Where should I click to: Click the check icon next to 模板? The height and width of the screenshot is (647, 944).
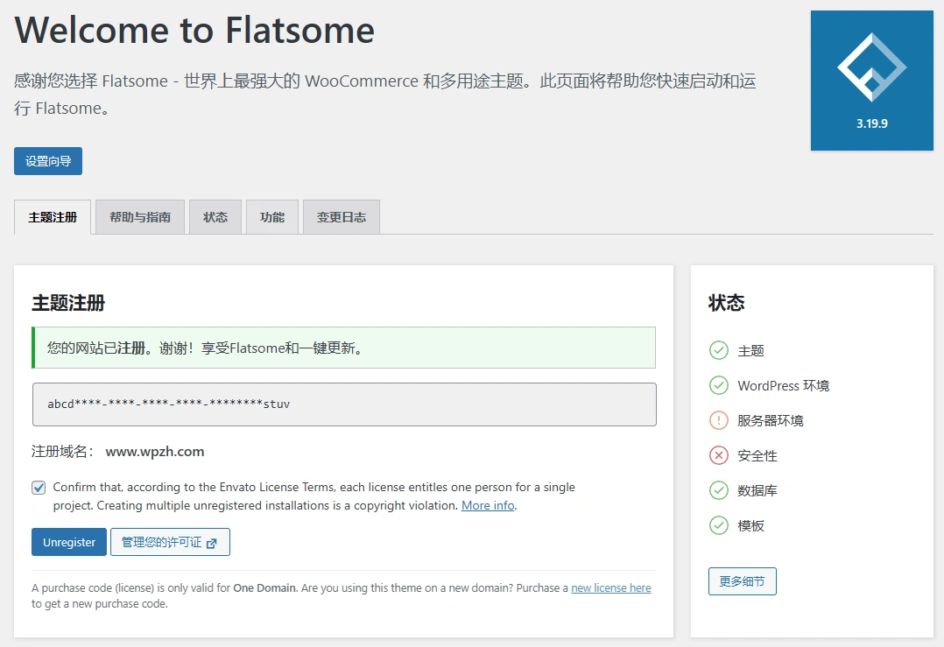pos(718,525)
